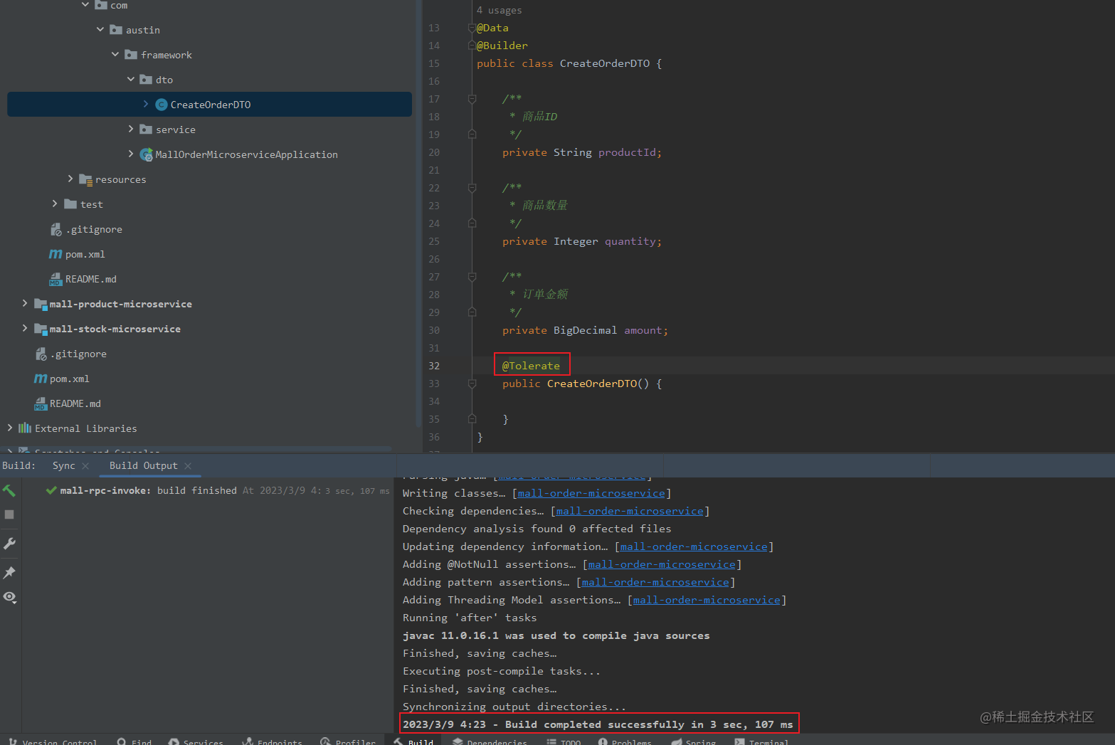1115x745 pixels.
Task: Switch to the Sync tab
Action: (63, 465)
